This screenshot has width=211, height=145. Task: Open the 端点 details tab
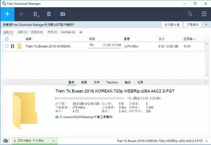click(x=127, y=82)
